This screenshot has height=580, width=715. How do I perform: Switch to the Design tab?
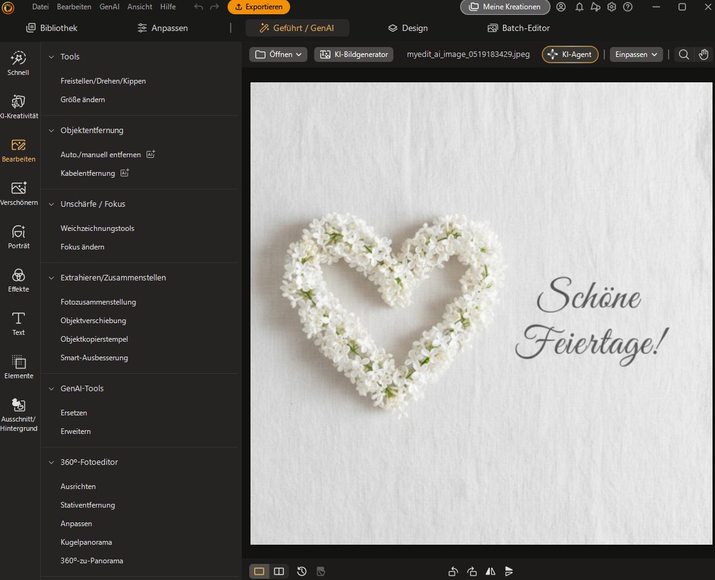tap(408, 28)
